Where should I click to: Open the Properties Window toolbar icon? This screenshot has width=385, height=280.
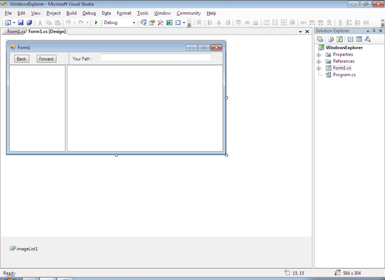152,23
